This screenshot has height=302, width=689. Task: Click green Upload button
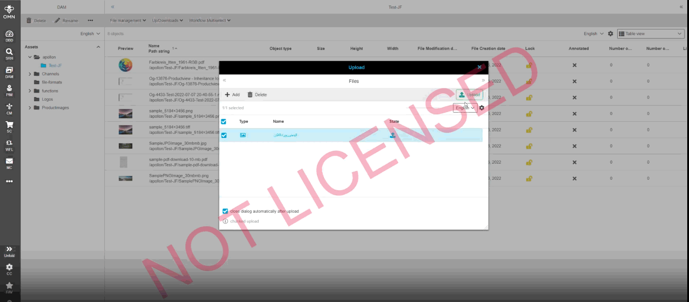[469, 95]
